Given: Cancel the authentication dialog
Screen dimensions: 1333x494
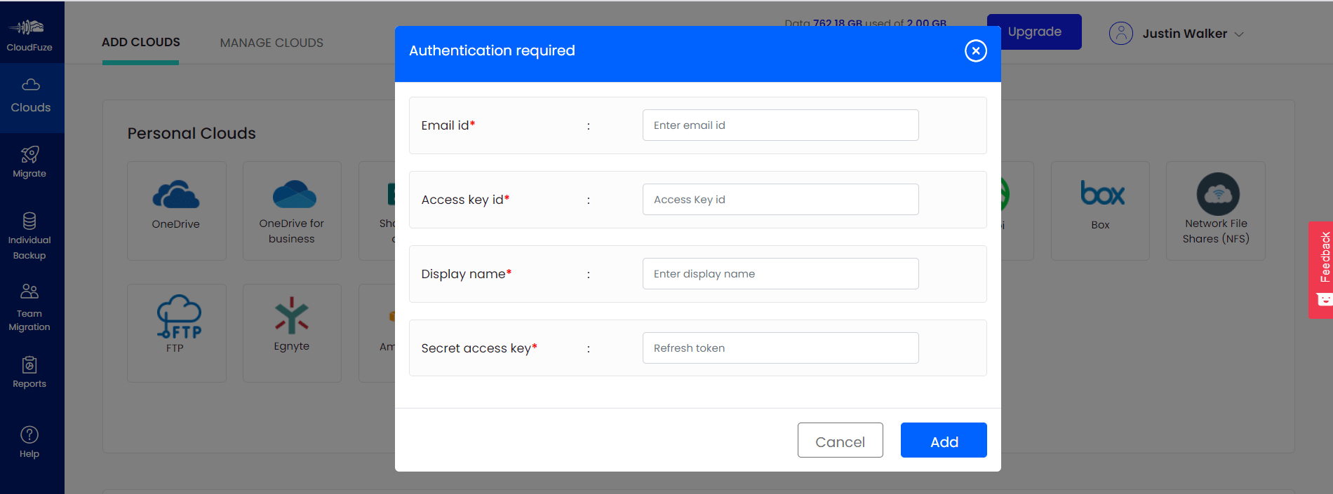Looking at the screenshot, I should [x=840, y=440].
